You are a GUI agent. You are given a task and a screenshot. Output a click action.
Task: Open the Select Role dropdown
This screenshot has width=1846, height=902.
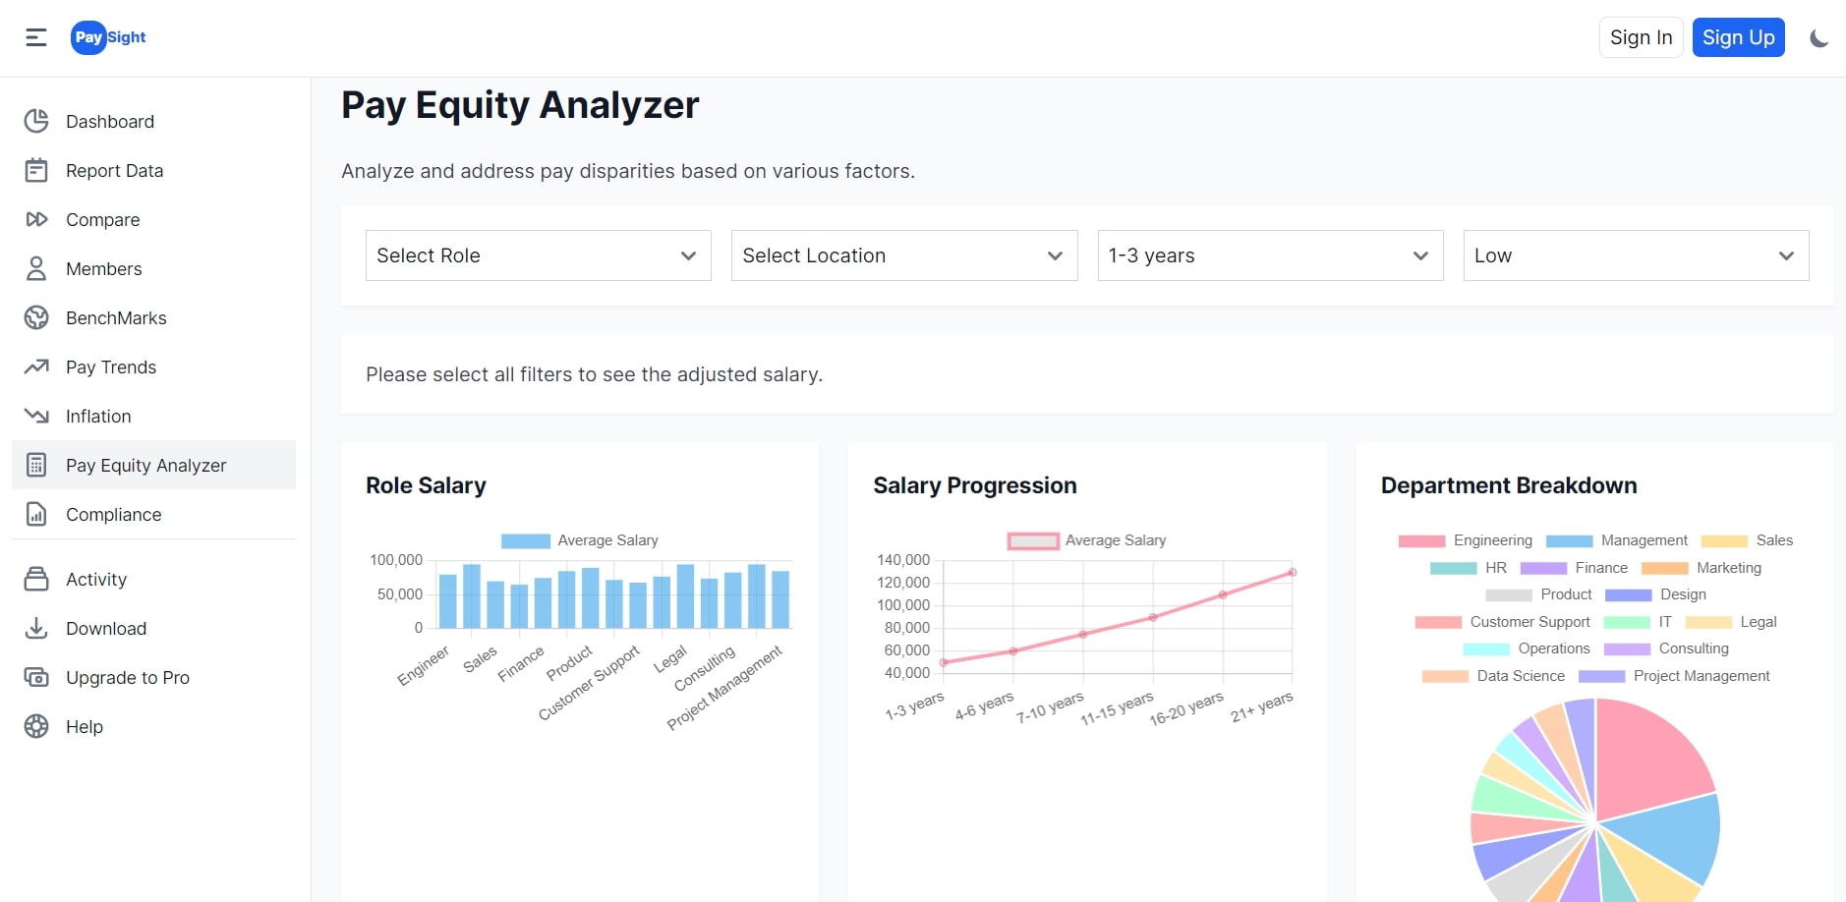[538, 255]
